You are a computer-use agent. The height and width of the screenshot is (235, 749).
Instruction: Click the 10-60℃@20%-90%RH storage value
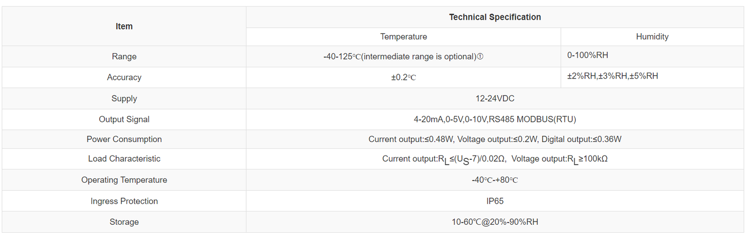pos(495,222)
